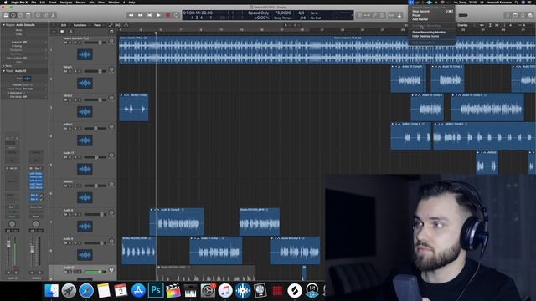Click the first track's waveform icon
This screenshot has width=536, height=301.
click(x=85, y=54)
